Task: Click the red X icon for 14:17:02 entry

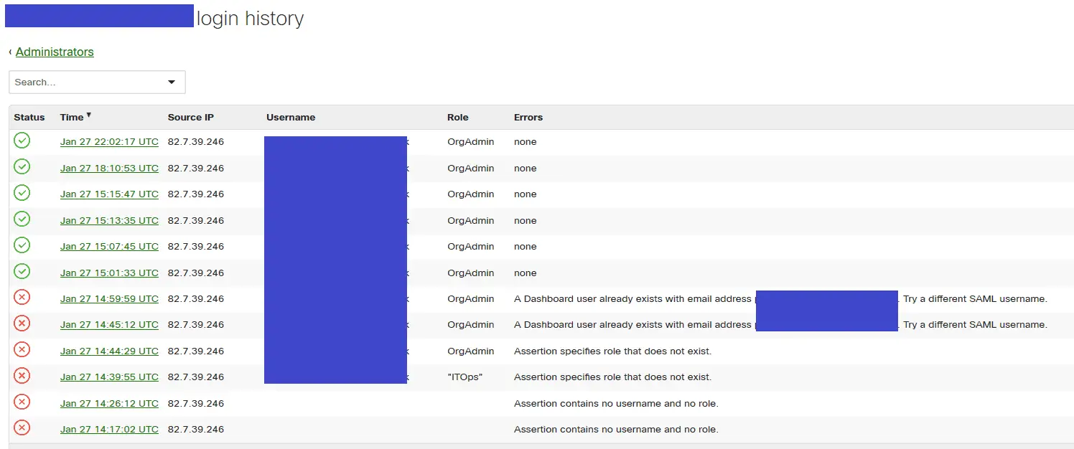Action: [22, 428]
